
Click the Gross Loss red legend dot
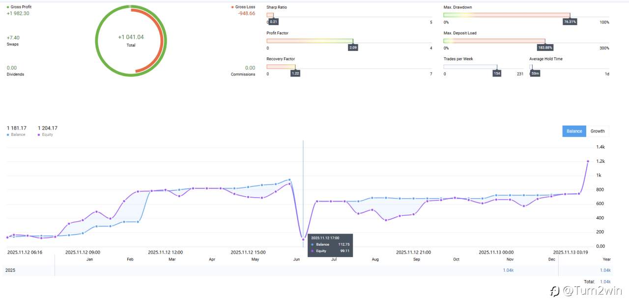point(232,7)
